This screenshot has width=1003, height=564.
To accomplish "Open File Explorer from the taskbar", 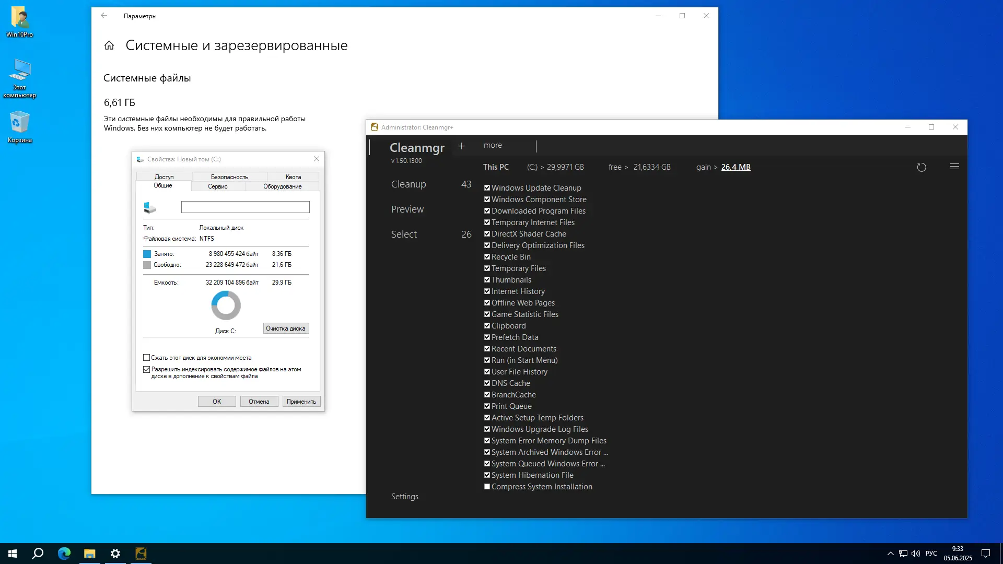I will click(x=90, y=554).
